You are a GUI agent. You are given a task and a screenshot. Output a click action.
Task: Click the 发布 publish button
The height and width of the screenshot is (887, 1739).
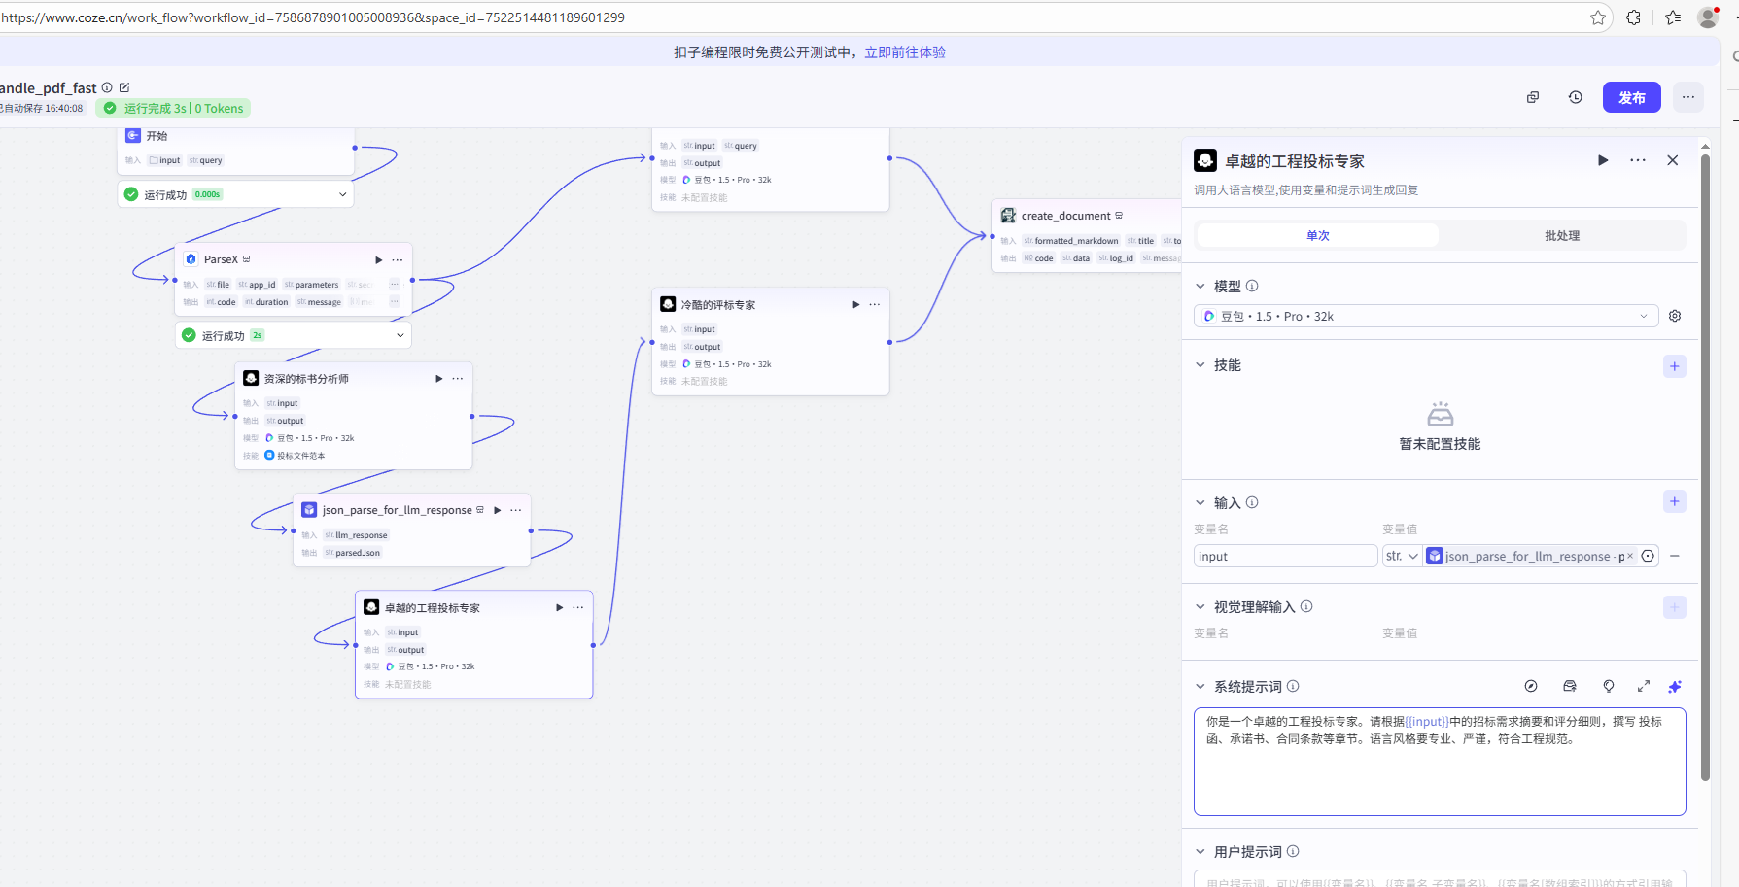pyautogui.click(x=1631, y=97)
